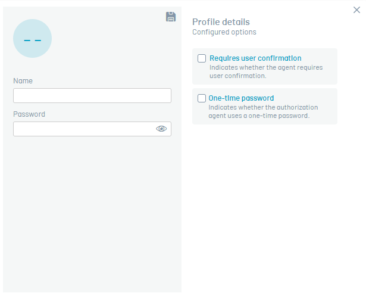The image size is (366, 296).
Task: Click the Profile details heading
Action: (221, 22)
